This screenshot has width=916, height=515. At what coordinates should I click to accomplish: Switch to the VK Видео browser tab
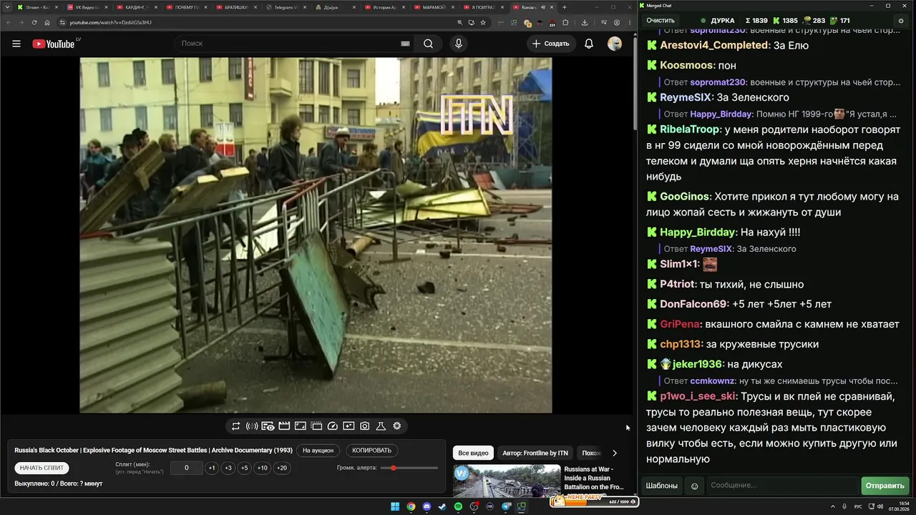[87, 7]
